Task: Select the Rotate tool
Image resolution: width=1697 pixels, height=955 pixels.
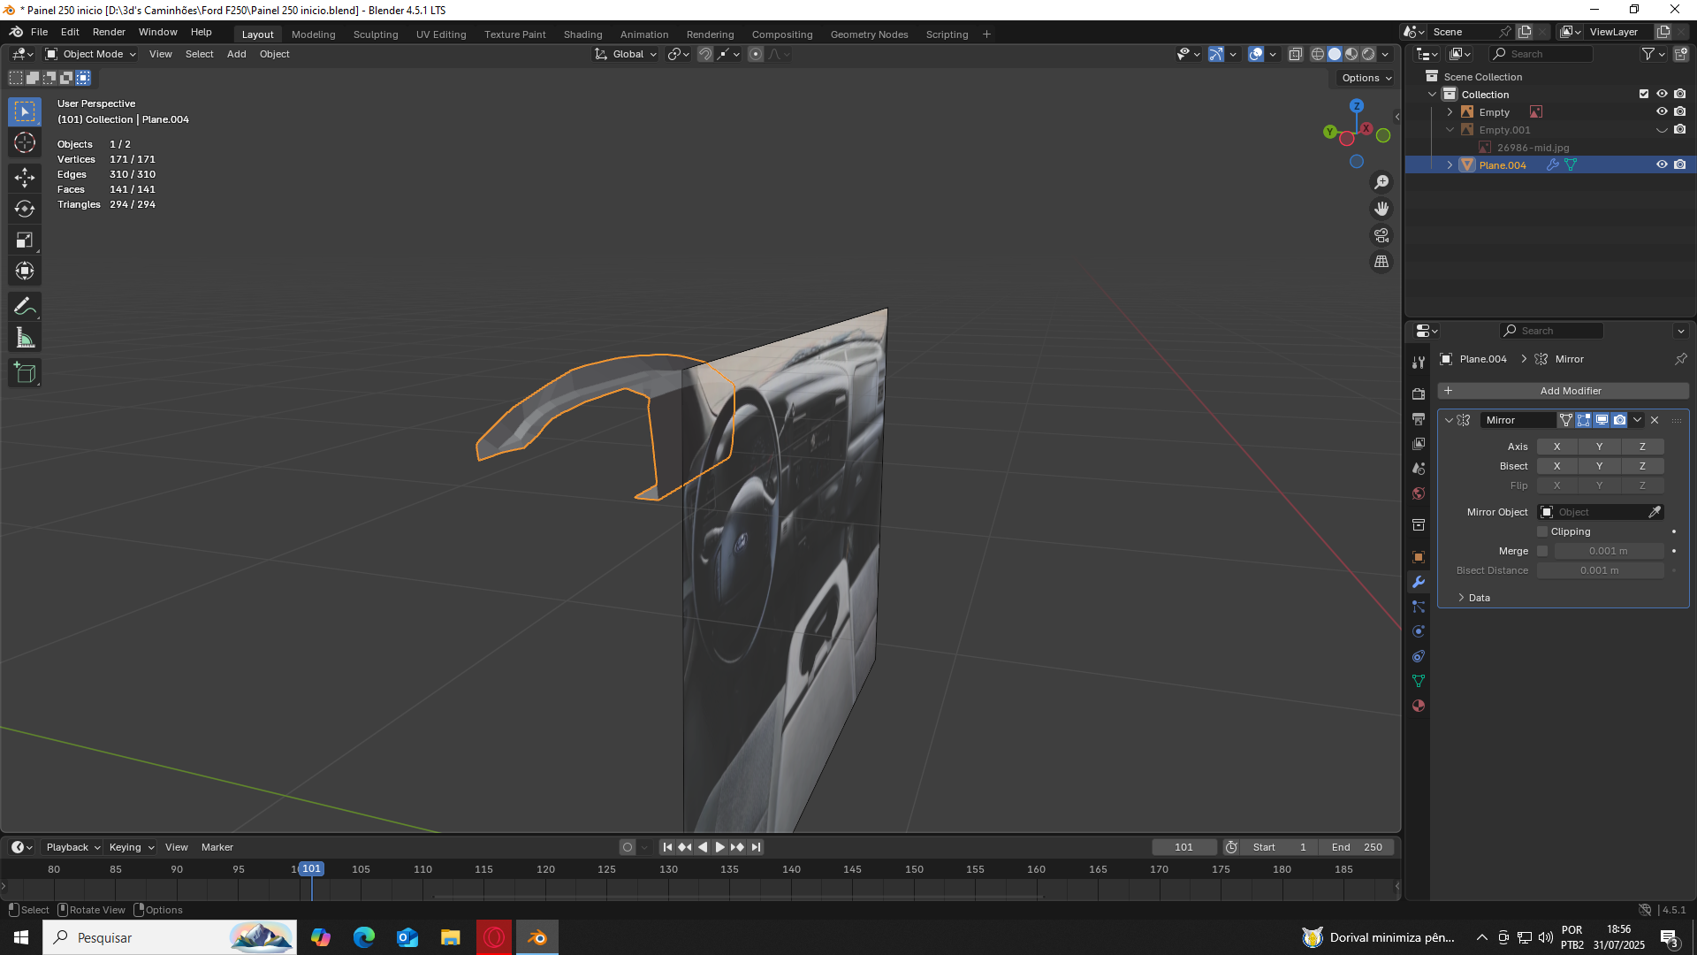Action: pyautogui.click(x=25, y=209)
